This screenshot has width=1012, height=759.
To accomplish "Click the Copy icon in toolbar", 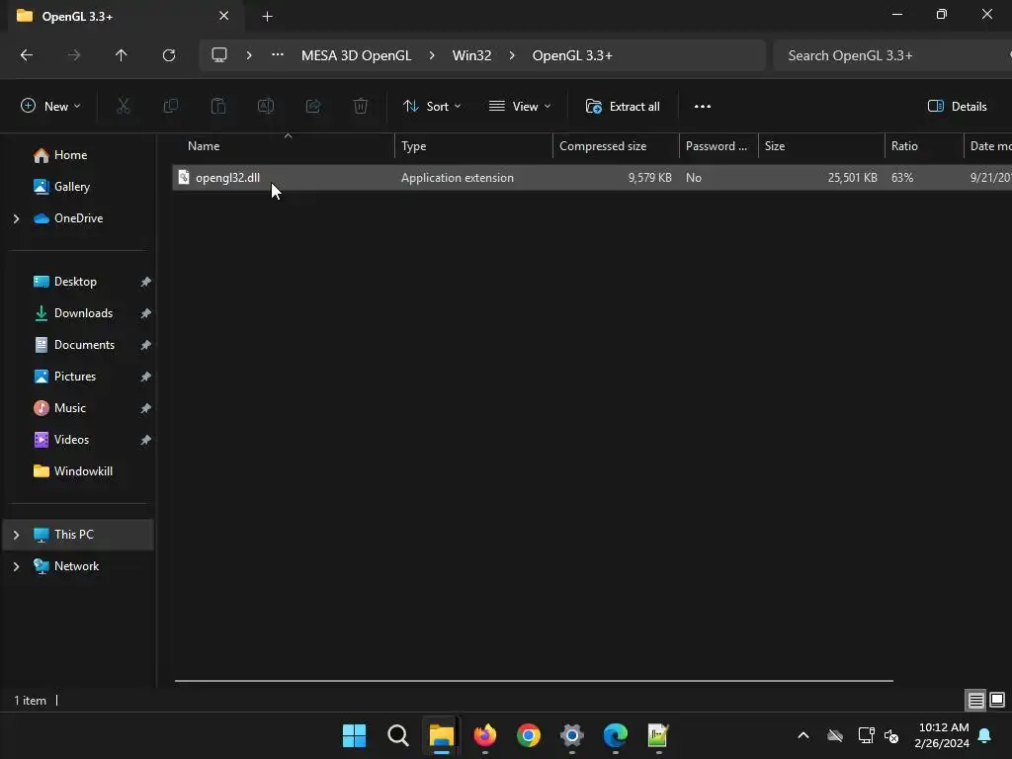I will 170,107.
